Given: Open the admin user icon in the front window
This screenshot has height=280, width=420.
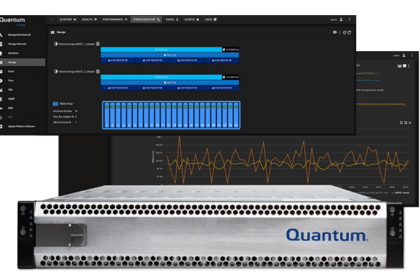Looking at the screenshot, I should [x=341, y=19].
